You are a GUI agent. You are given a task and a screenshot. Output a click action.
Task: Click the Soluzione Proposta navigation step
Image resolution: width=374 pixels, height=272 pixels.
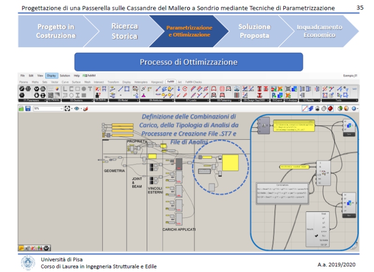254,31
